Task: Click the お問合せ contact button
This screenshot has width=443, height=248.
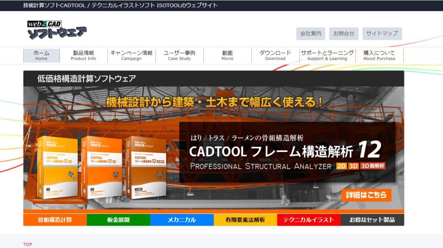Action: (343, 33)
